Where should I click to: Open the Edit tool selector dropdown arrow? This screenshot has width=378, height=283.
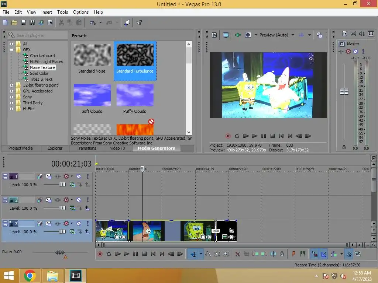click(201, 254)
